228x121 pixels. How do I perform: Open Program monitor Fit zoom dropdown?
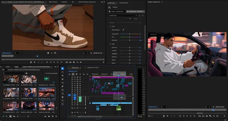(x=164, y=107)
